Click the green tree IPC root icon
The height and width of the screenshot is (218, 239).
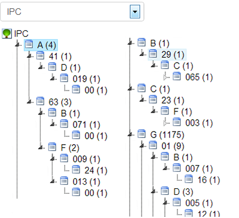pyautogui.click(x=7, y=33)
